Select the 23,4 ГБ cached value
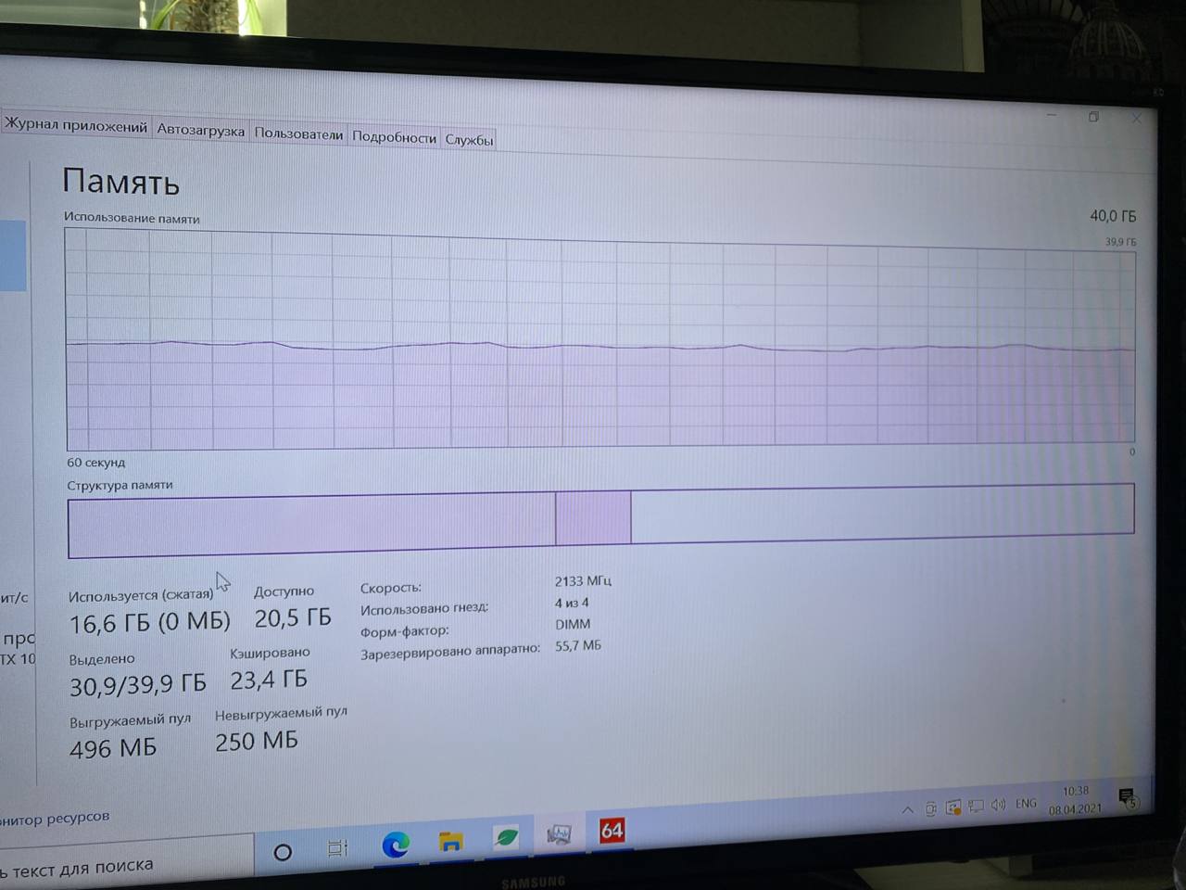 click(269, 680)
